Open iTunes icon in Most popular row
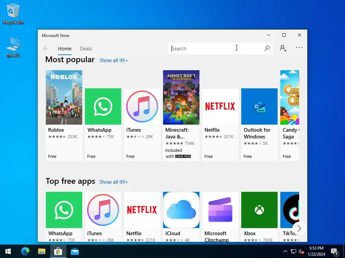Viewport: 345px width, 258px height. (142, 106)
